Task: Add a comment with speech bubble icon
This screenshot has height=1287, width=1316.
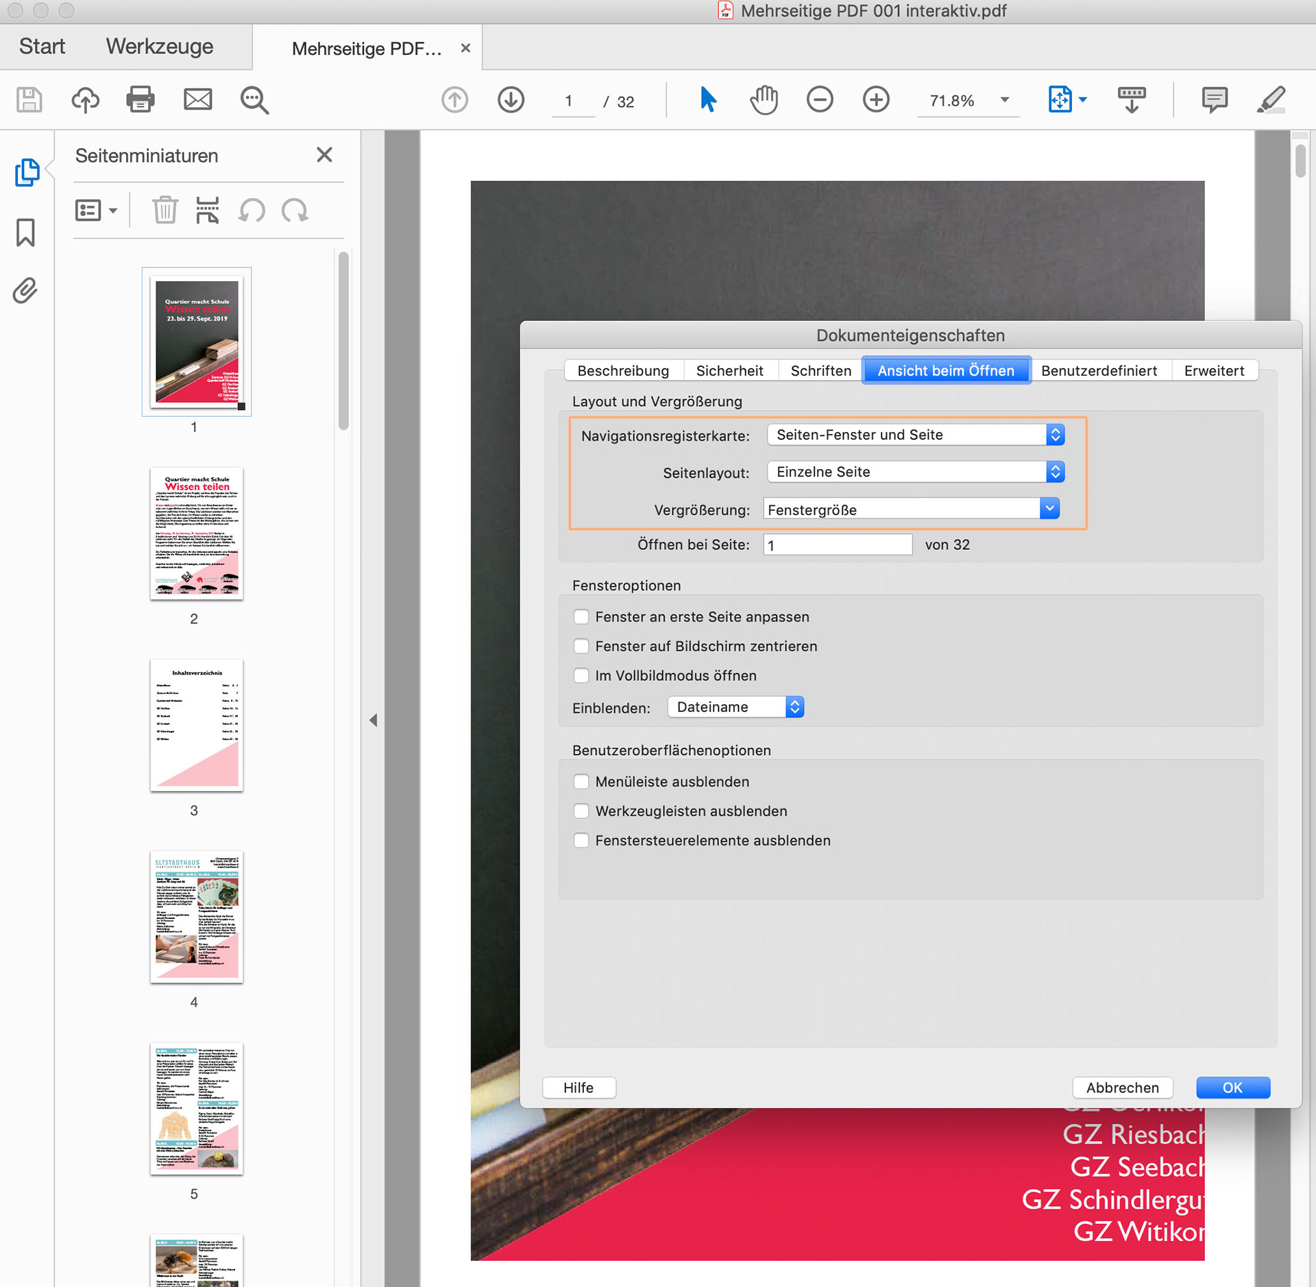Action: [x=1214, y=100]
